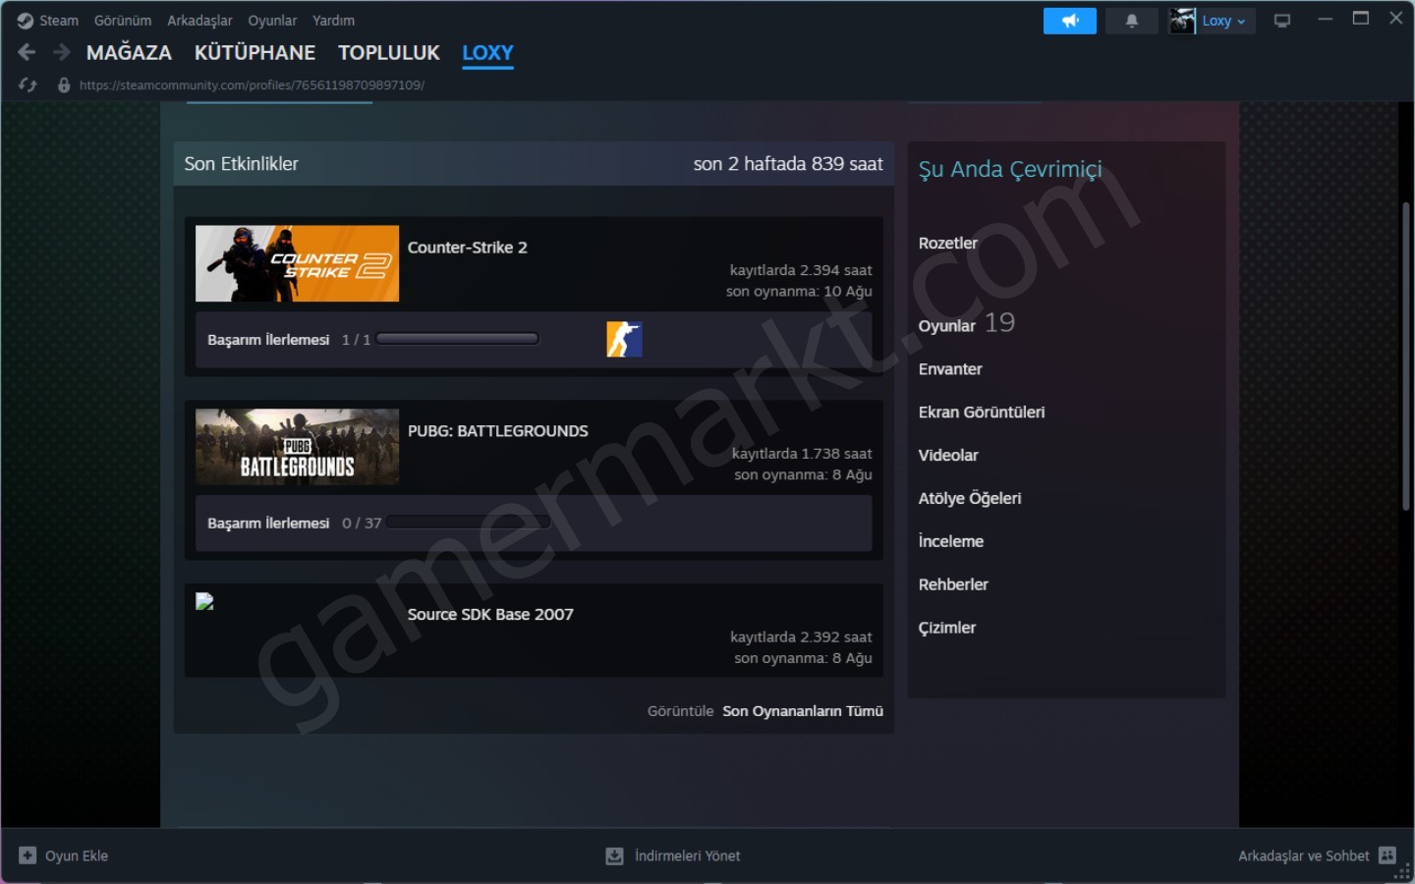Expand the Loxy account dropdown
The image size is (1415, 884).
[x=1224, y=21]
